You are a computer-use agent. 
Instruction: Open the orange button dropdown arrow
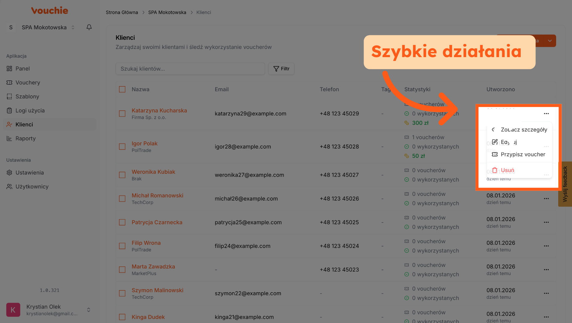(x=550, y=41)
